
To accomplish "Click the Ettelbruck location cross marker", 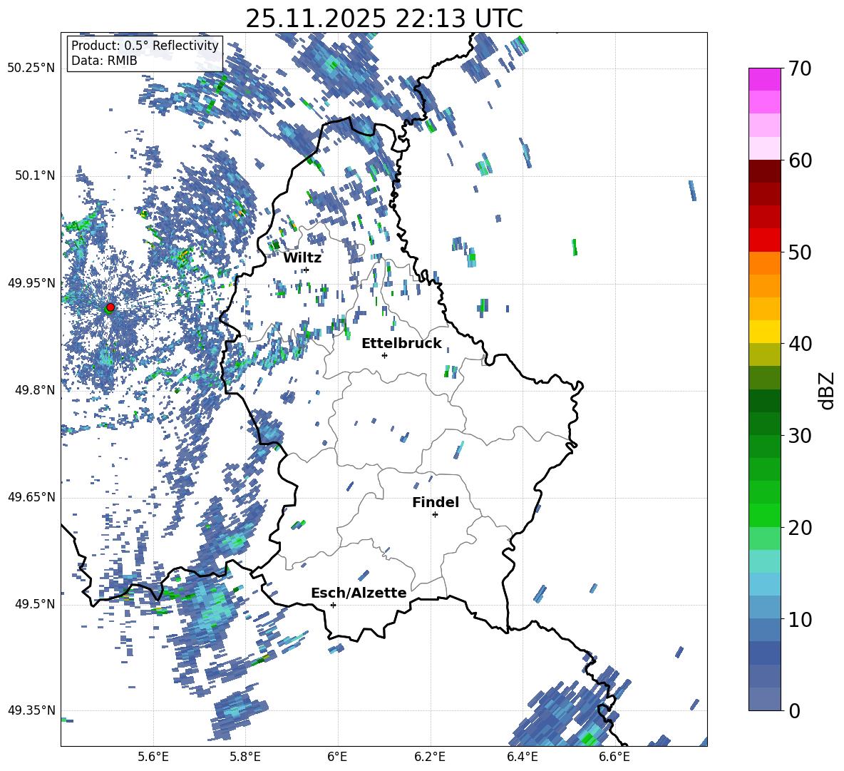I will point(384,355).
